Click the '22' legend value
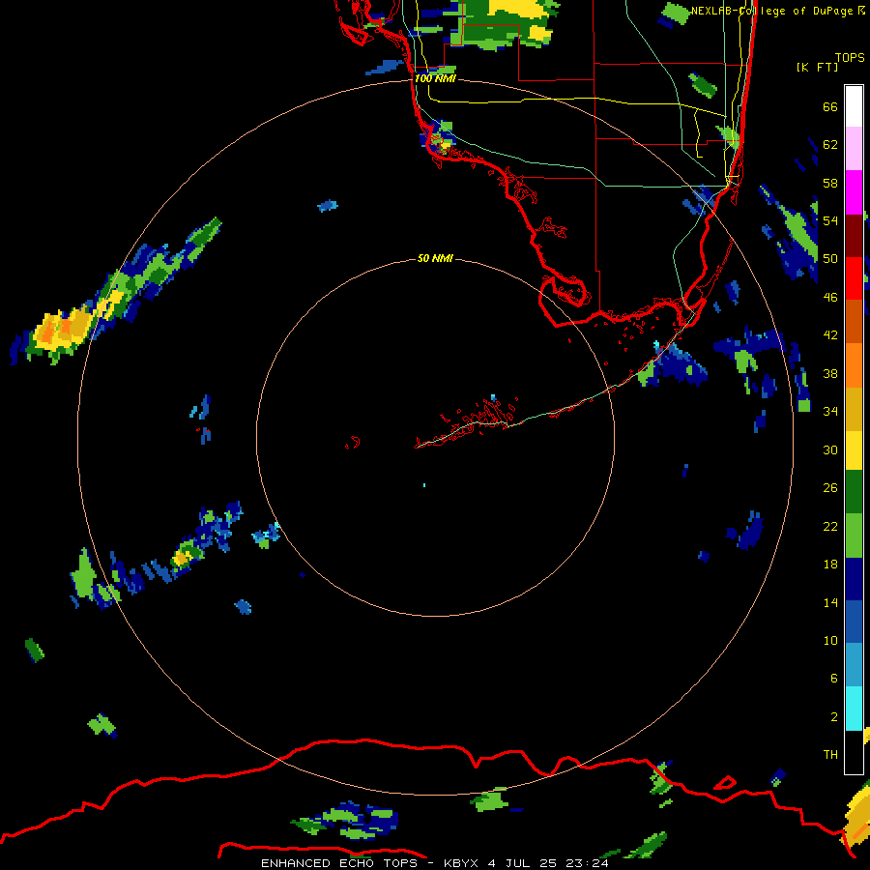The width and height of the screenshot is (870, 870). 830,526
